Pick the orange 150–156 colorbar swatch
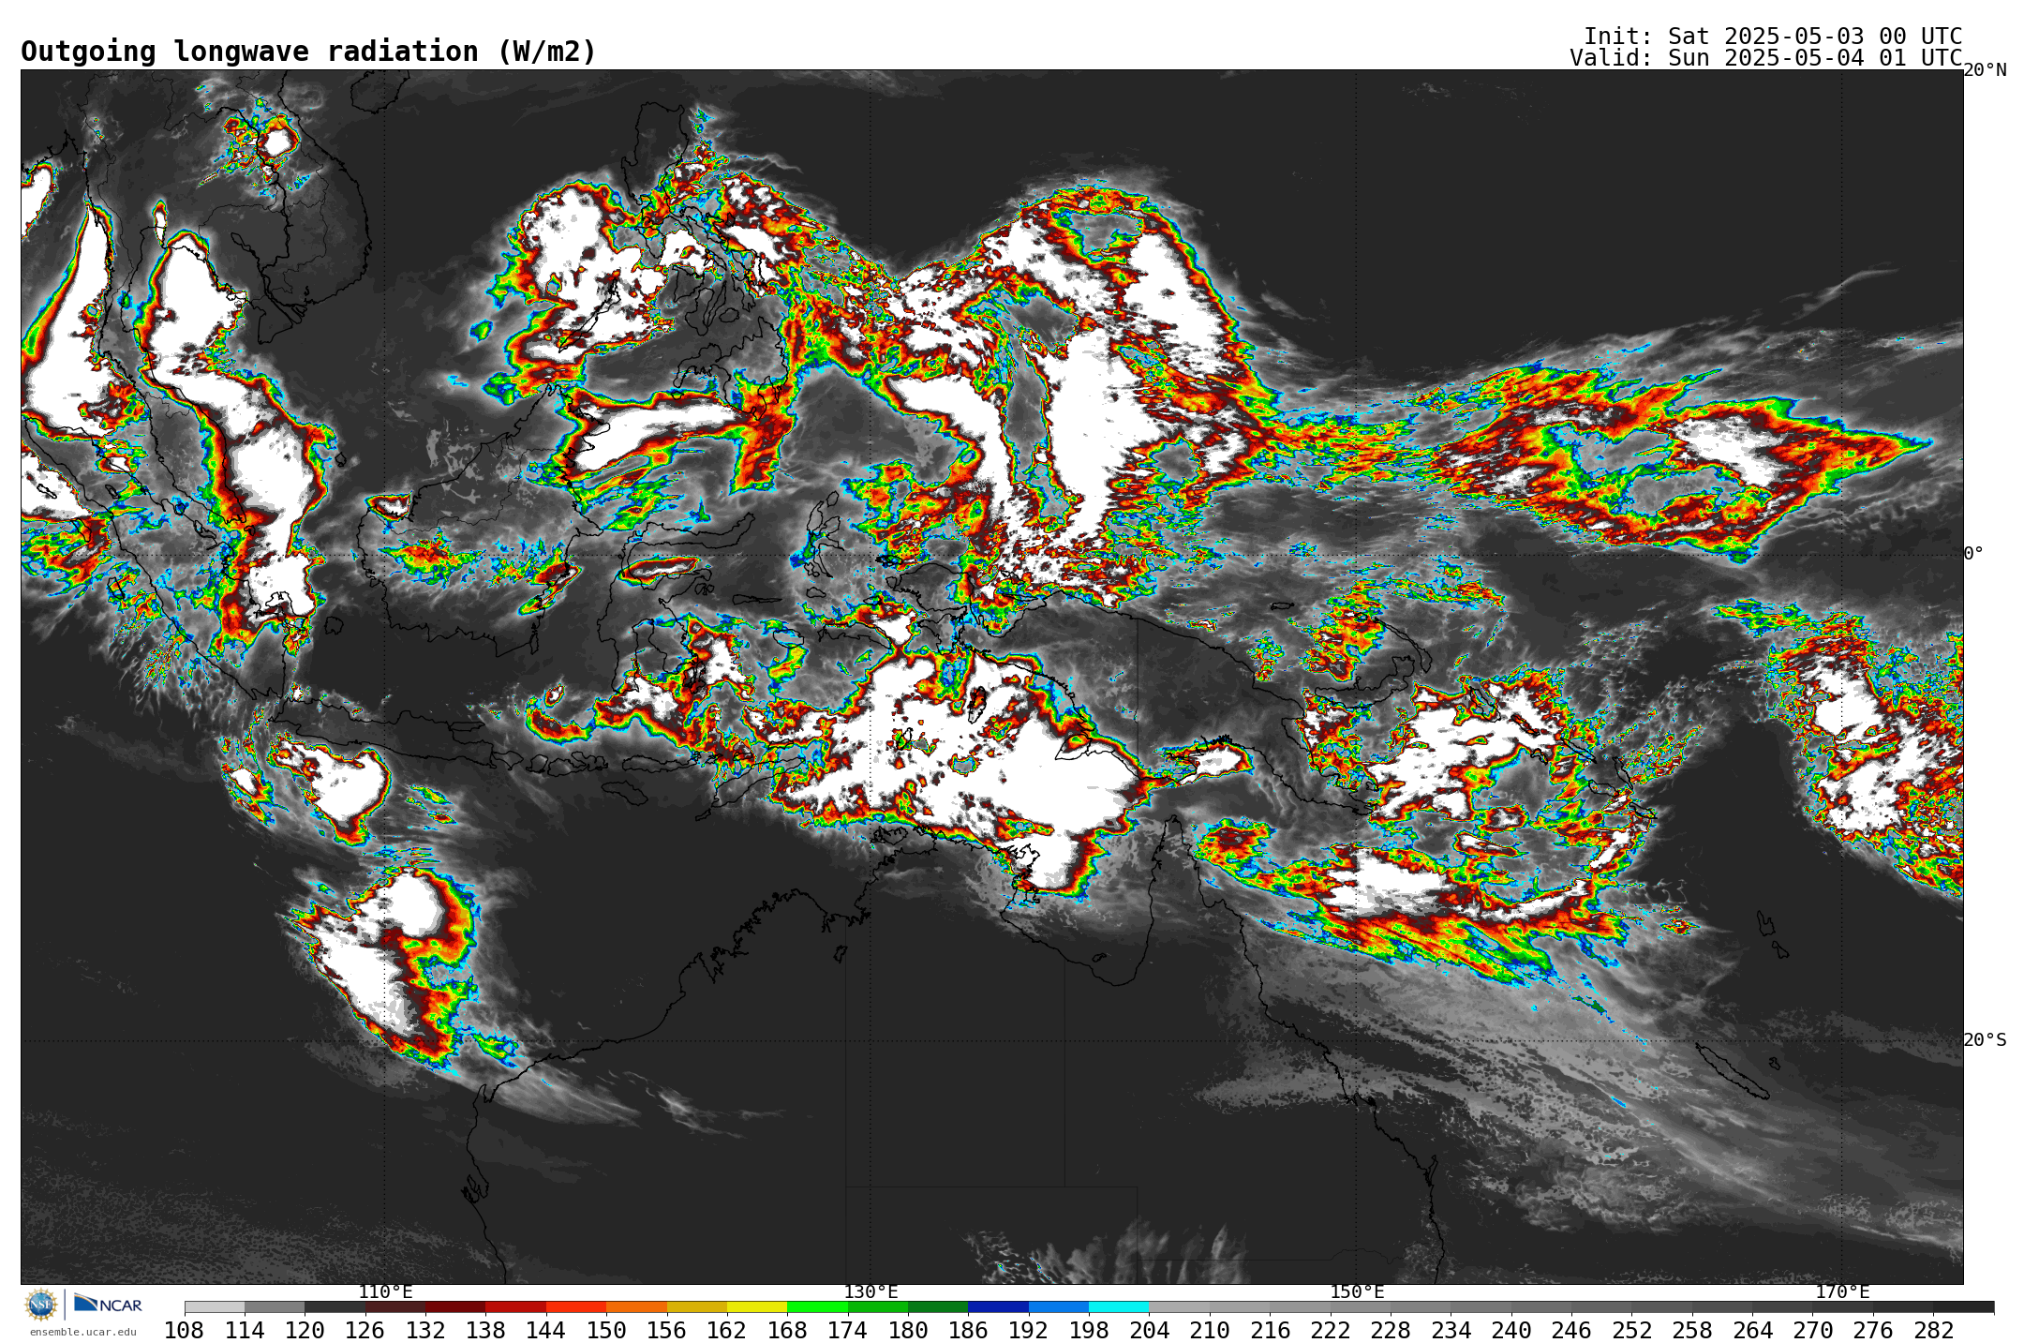 pyautogui.click(x=636, y=1307)
